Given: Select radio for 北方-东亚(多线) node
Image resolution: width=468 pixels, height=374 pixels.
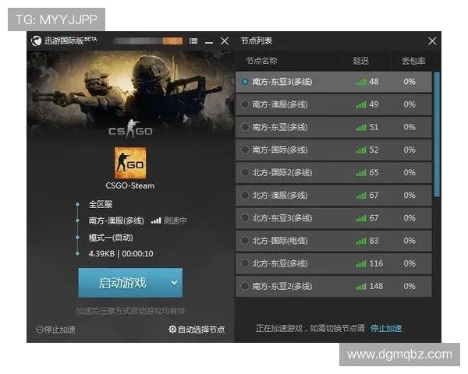Looking at the screenshot, I should (245, 263).
